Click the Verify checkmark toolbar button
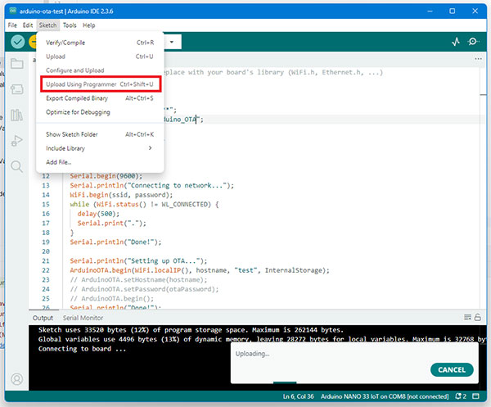 coord(17,42)
